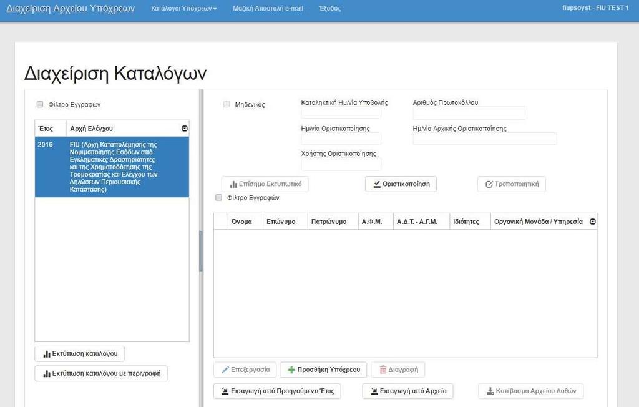The image size is (639, 407).
Task: Click the Επώνυμο column header
Action: point(285,222)
